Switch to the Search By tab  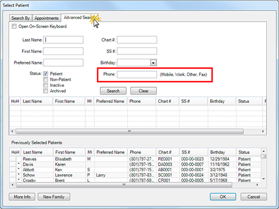(x=21, y=18)
